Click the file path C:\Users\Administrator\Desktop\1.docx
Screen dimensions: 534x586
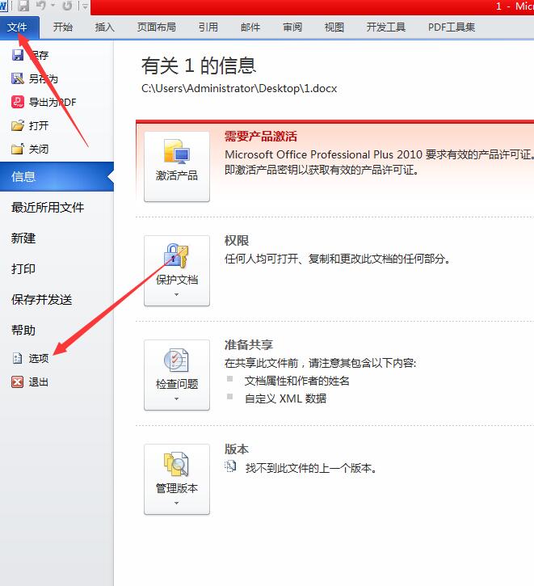(239, 89)
